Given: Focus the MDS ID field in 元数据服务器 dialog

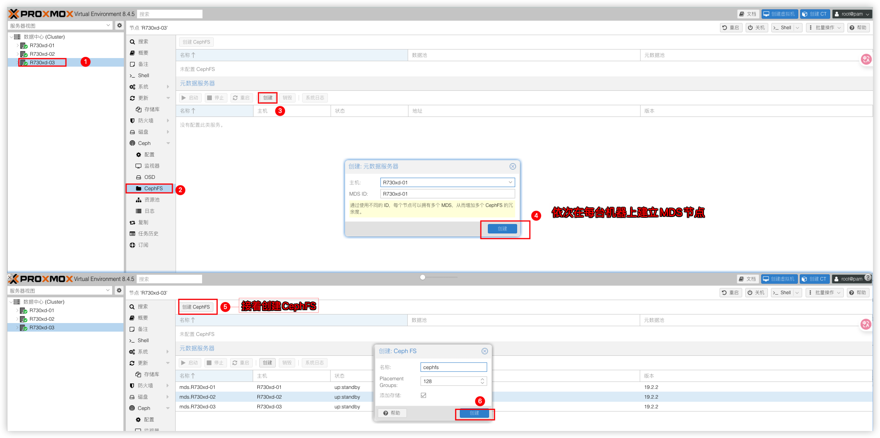Looking at the screenshot, I should [x=447, y=194].
